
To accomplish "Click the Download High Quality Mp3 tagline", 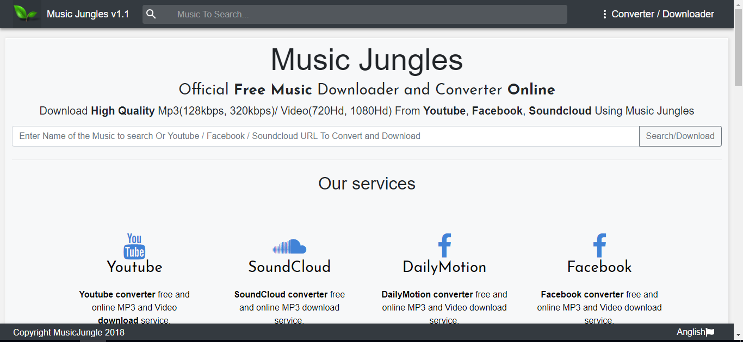I will pyautogui.click(x=367, y=111).
